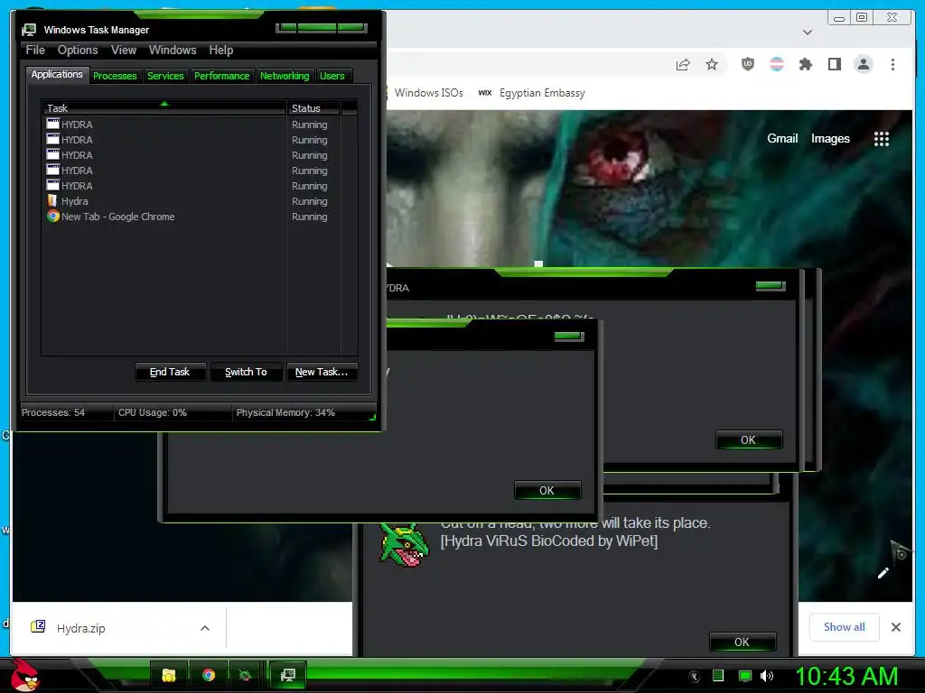Screen dimensions: 925x693
Task: Open File Explorer from the taskbar
Action: 169,675
